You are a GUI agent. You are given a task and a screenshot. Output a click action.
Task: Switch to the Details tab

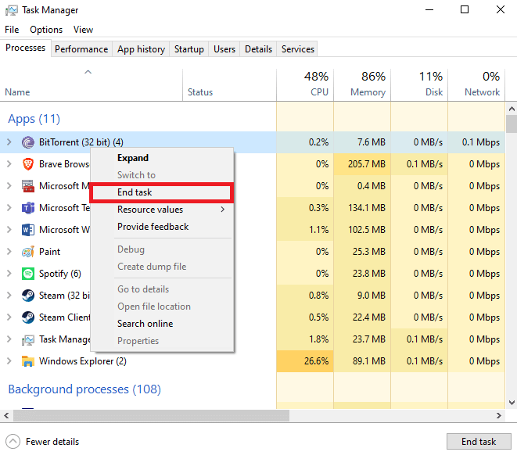[x=258, y=49]
